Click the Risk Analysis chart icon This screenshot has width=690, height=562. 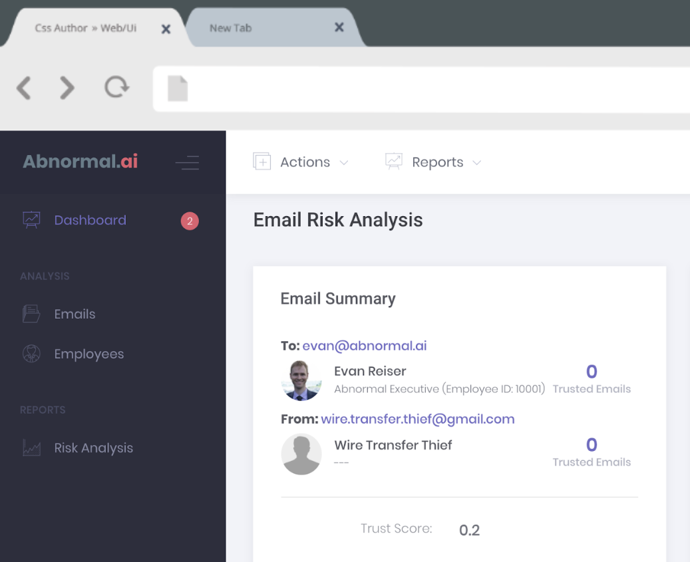point(31,448)
